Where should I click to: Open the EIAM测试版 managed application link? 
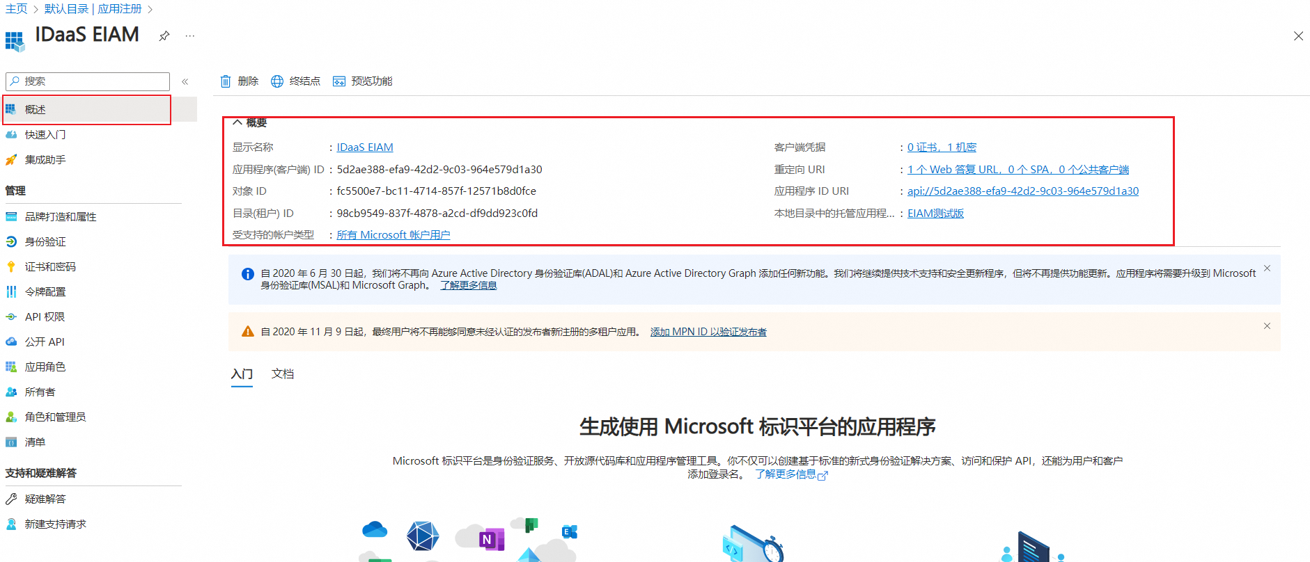point(935,214)
